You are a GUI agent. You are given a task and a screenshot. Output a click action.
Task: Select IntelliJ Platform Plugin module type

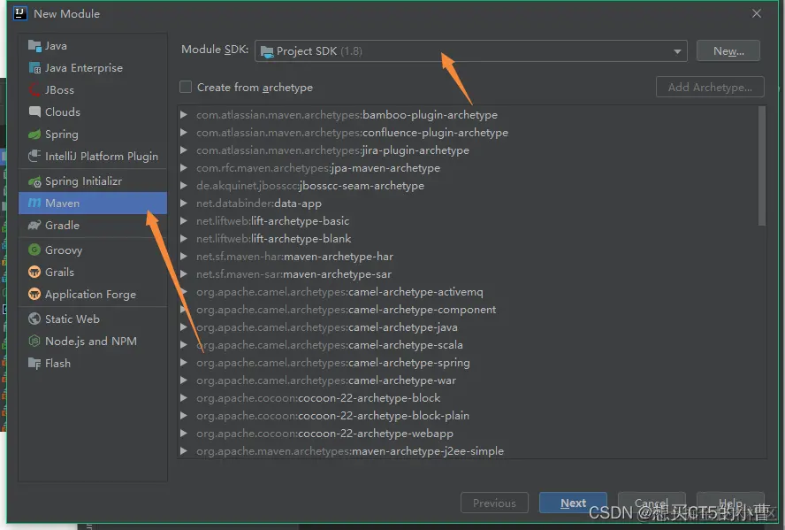93,157
